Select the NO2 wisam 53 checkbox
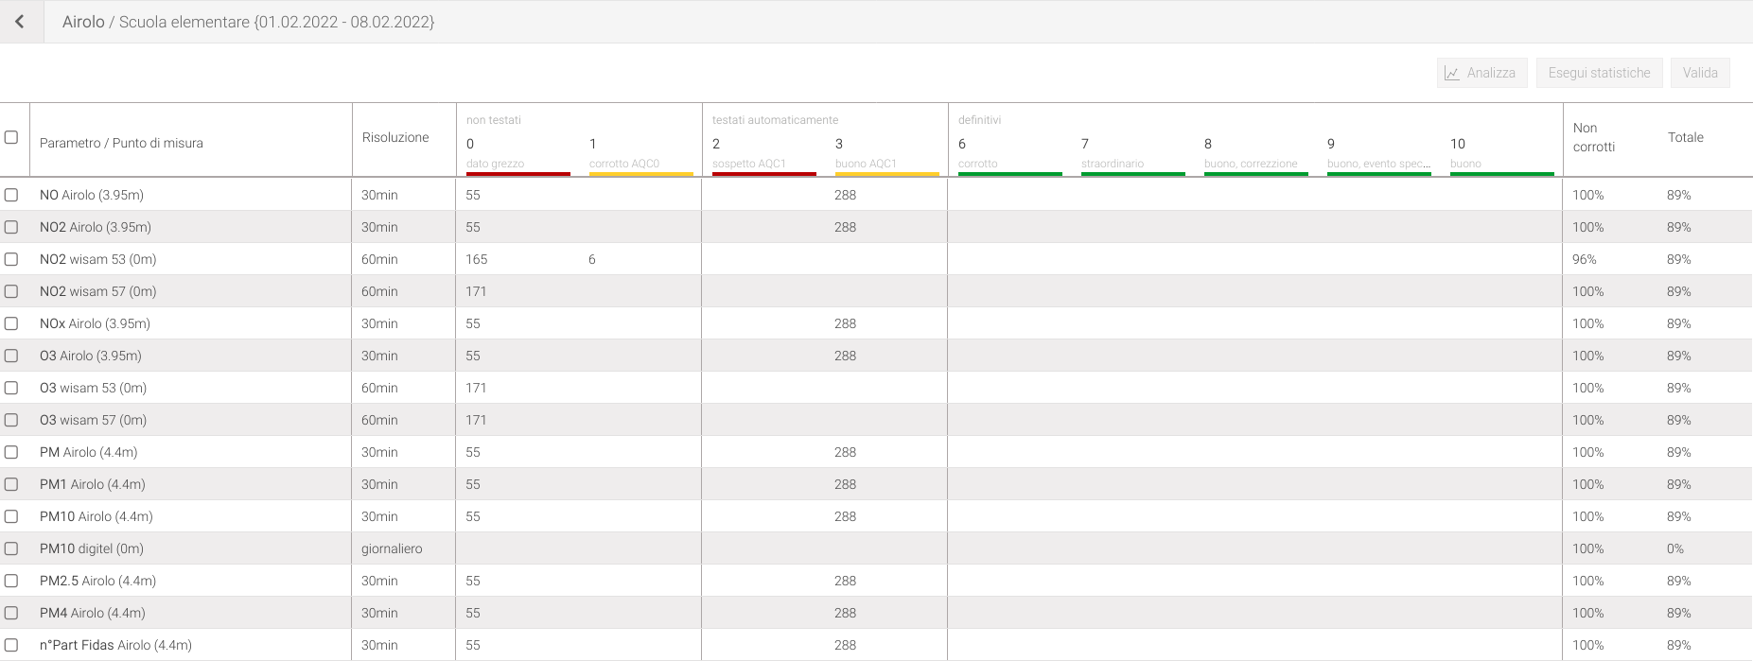Viewport: 1753px width, 661px height. coord(11,259)
